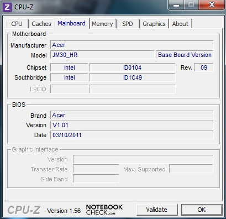Click the CPU-Z title text
Image resolution: width=226 pixels, height=219 pixels.
[24, 7]
